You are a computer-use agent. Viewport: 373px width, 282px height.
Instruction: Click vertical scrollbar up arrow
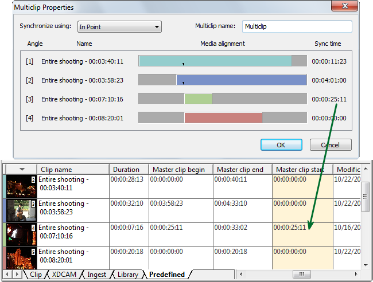366,169
